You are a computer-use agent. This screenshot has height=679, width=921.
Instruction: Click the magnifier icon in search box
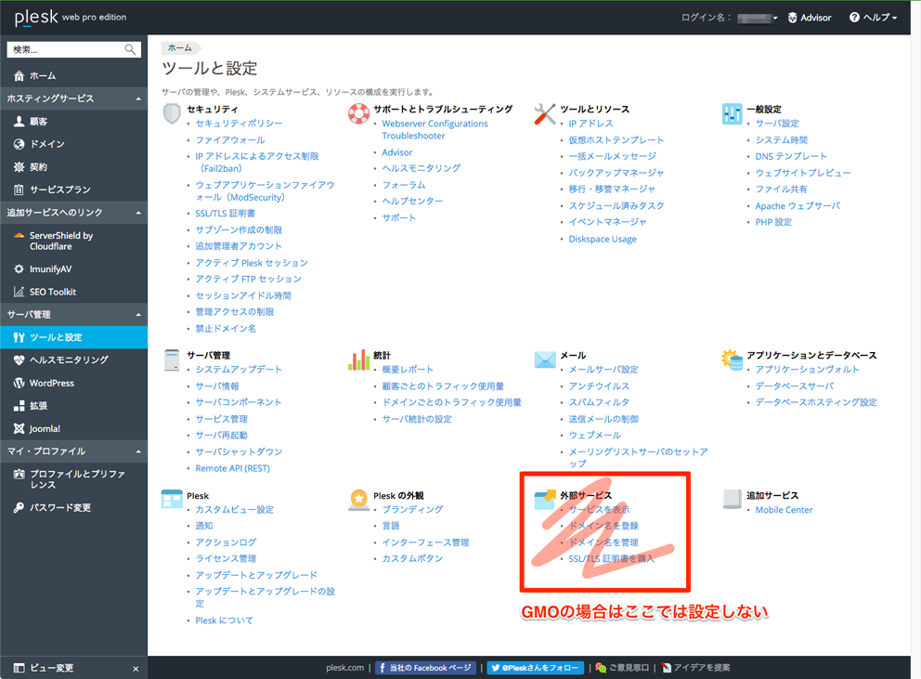pyautogui.click(x=131, y=50)
